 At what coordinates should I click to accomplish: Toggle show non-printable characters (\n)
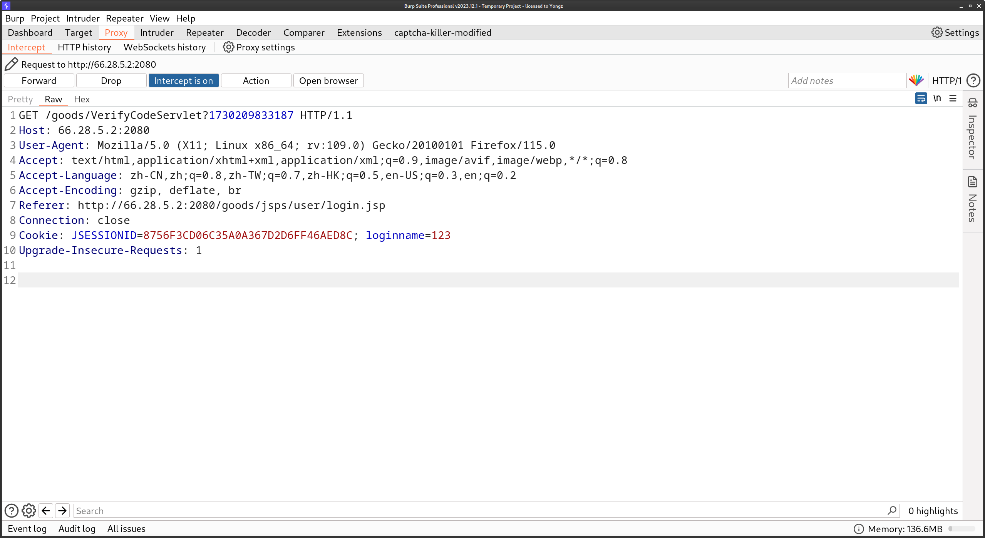point(937,99)
